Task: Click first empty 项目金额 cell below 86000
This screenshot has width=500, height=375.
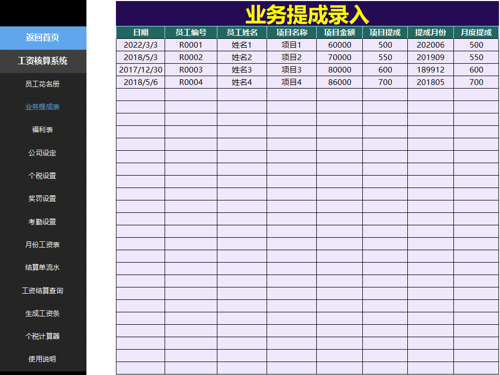Action: pos(340,95)
